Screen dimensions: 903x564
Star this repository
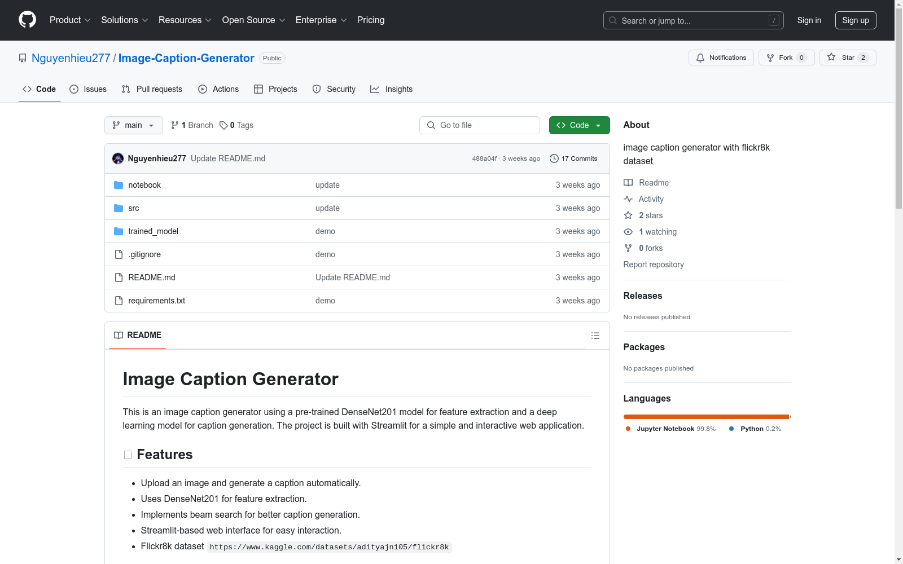click(x=847, y=58)
